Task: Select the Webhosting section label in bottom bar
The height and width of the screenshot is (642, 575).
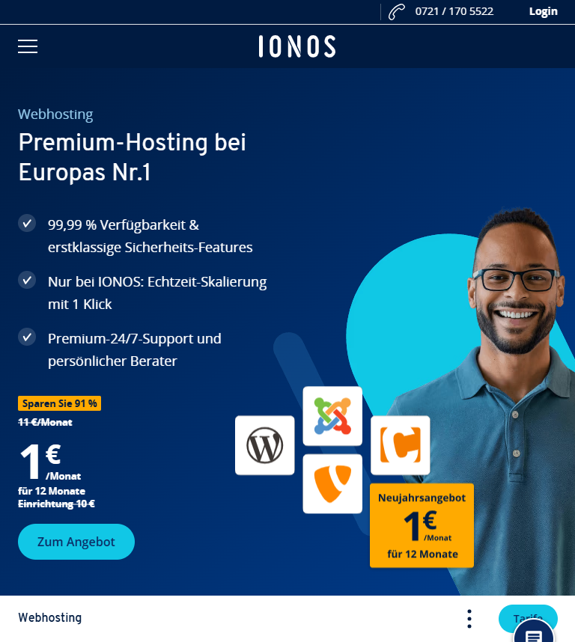Action: click(50, 617)
